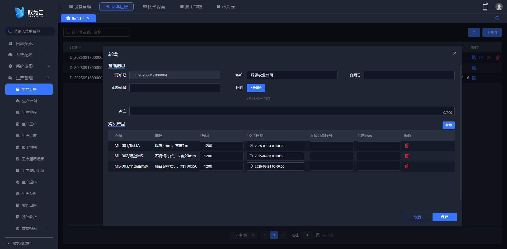Click the page reload icon beside tabs

coord(497,18)
